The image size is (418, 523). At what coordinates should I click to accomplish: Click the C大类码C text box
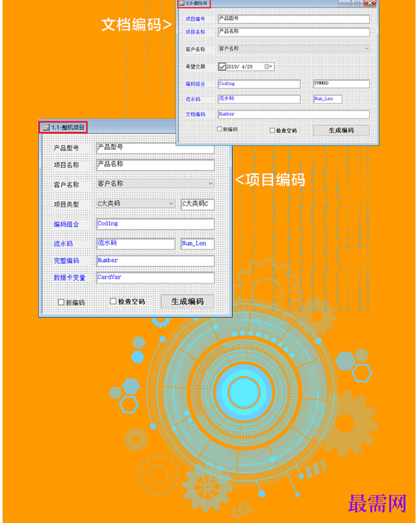coord(198,204)
